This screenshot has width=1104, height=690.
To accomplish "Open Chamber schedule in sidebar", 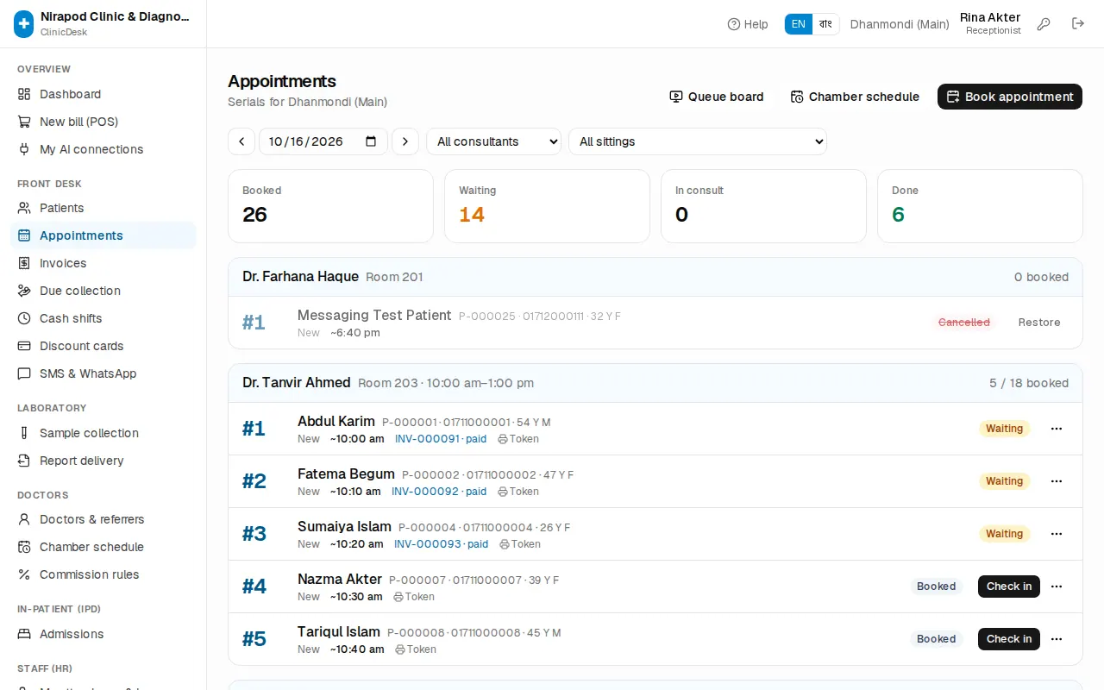I will click(x=103, y=547).
